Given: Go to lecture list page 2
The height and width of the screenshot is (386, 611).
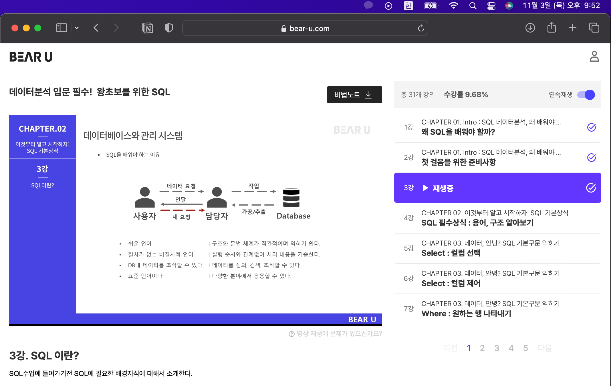Looking at the screenshot, I should pyautogui.click(x=482, y=348).
